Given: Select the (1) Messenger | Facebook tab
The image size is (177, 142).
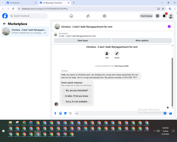Looking at the screenshot, I should tap(55, 3).
